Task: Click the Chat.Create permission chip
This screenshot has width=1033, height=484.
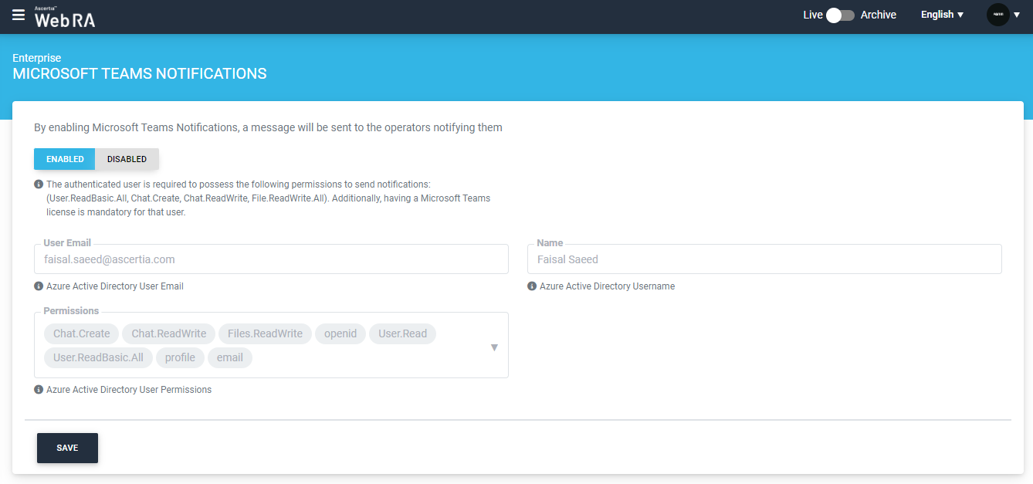Action: click(81, 333)
